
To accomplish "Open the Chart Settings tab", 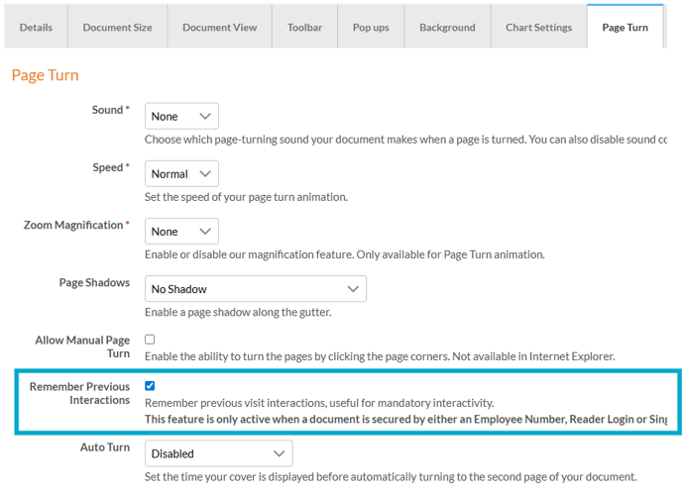I will coord(538,27).
